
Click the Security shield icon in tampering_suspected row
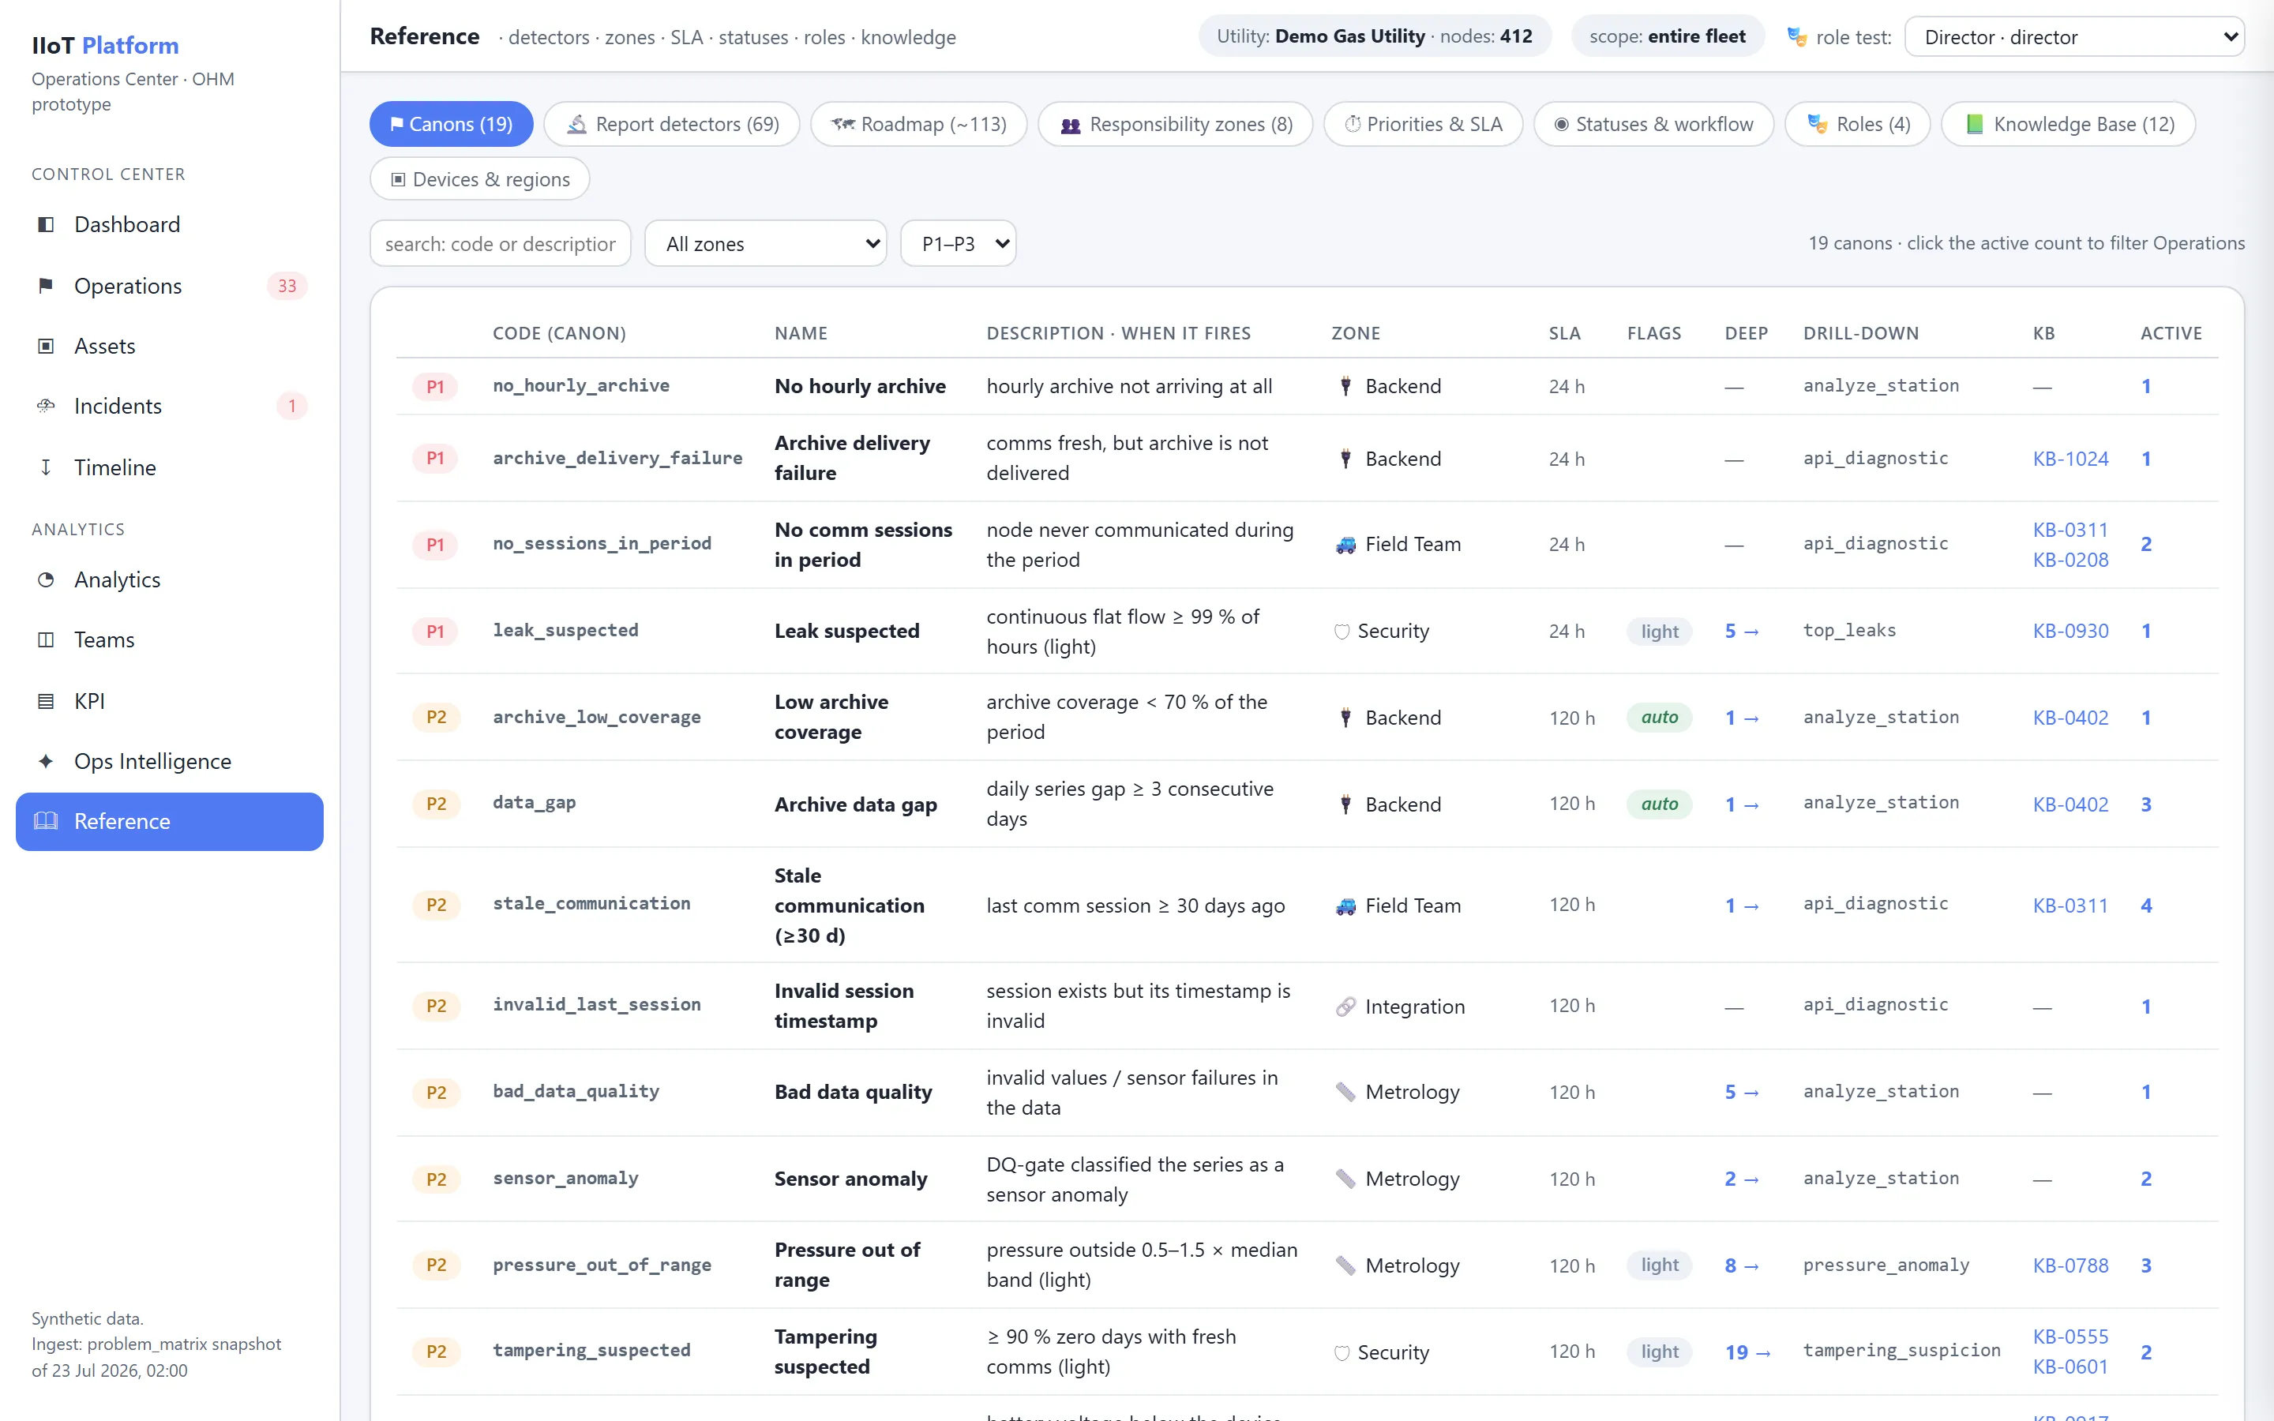point(1342,1352)
